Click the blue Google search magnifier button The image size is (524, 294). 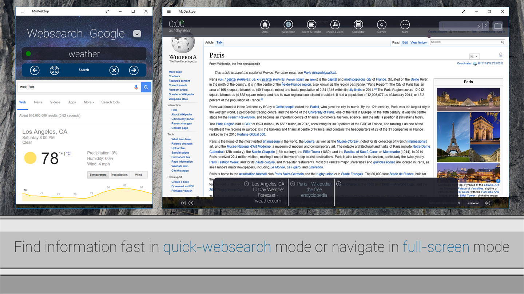(146, 87)
